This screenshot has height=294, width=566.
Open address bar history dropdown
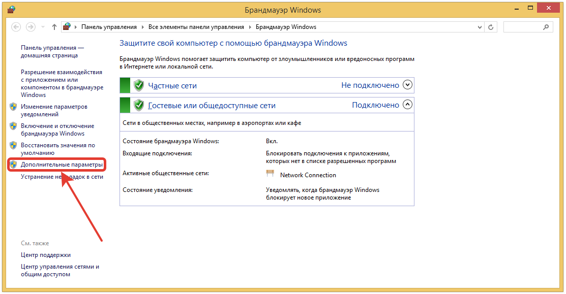[480, 27]
